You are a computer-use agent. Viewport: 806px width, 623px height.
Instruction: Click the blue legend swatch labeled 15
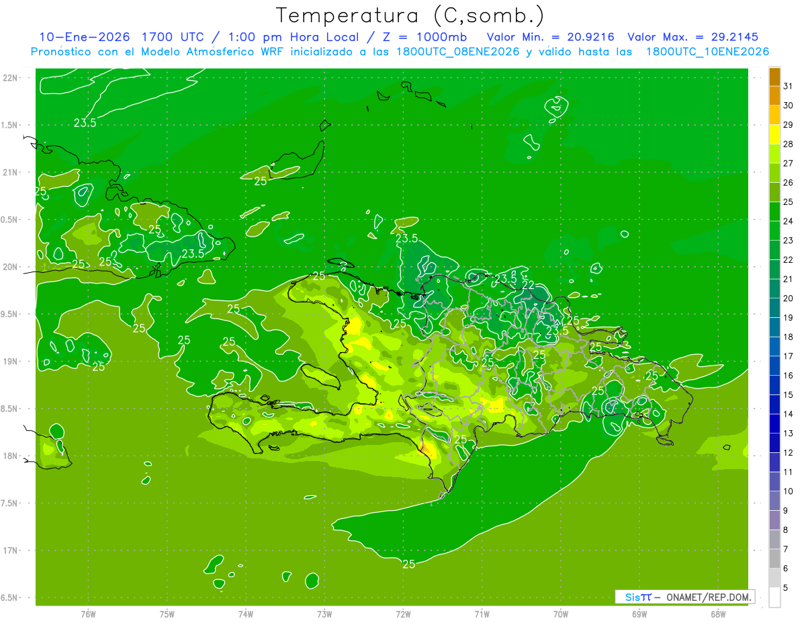[x=774, y=386]
